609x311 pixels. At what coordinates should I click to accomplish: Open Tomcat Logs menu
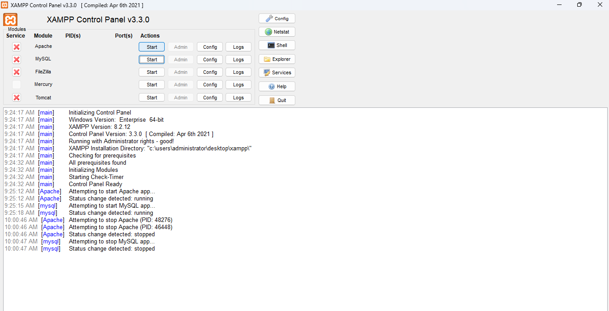[238, 98]
